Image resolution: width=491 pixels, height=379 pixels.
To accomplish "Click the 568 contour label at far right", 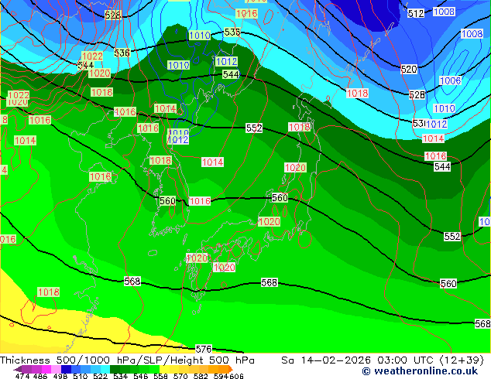I will point(482,323).
